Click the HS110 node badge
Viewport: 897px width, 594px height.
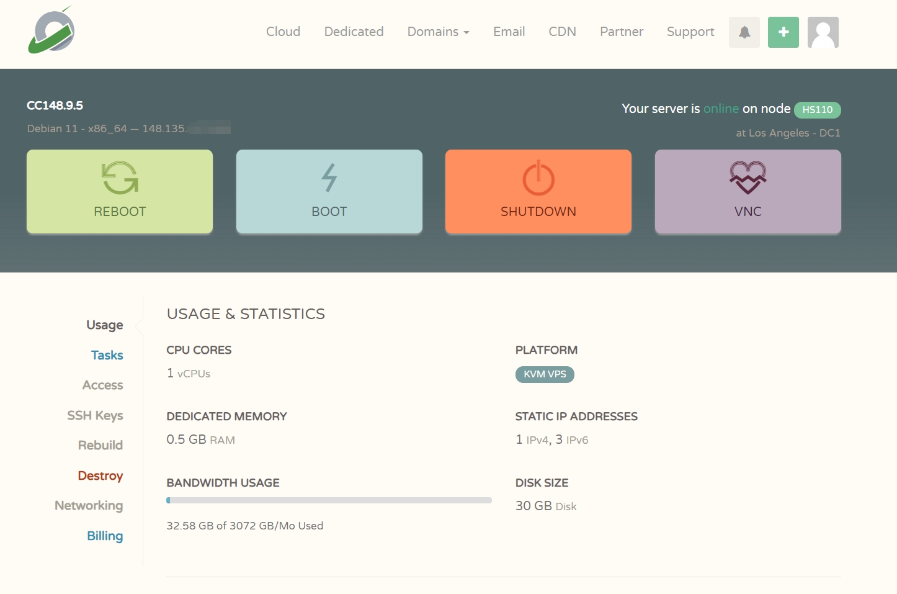818,110
